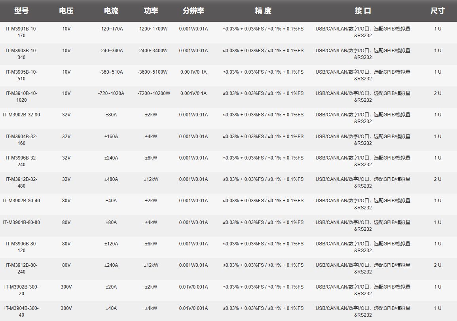Click the accuracy cell in the IT-M3902B-80-40 row
This screenshot has height=321, width=457.
(263, 201)
